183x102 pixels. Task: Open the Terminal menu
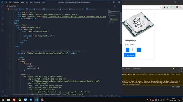click(x=37, y=2)
